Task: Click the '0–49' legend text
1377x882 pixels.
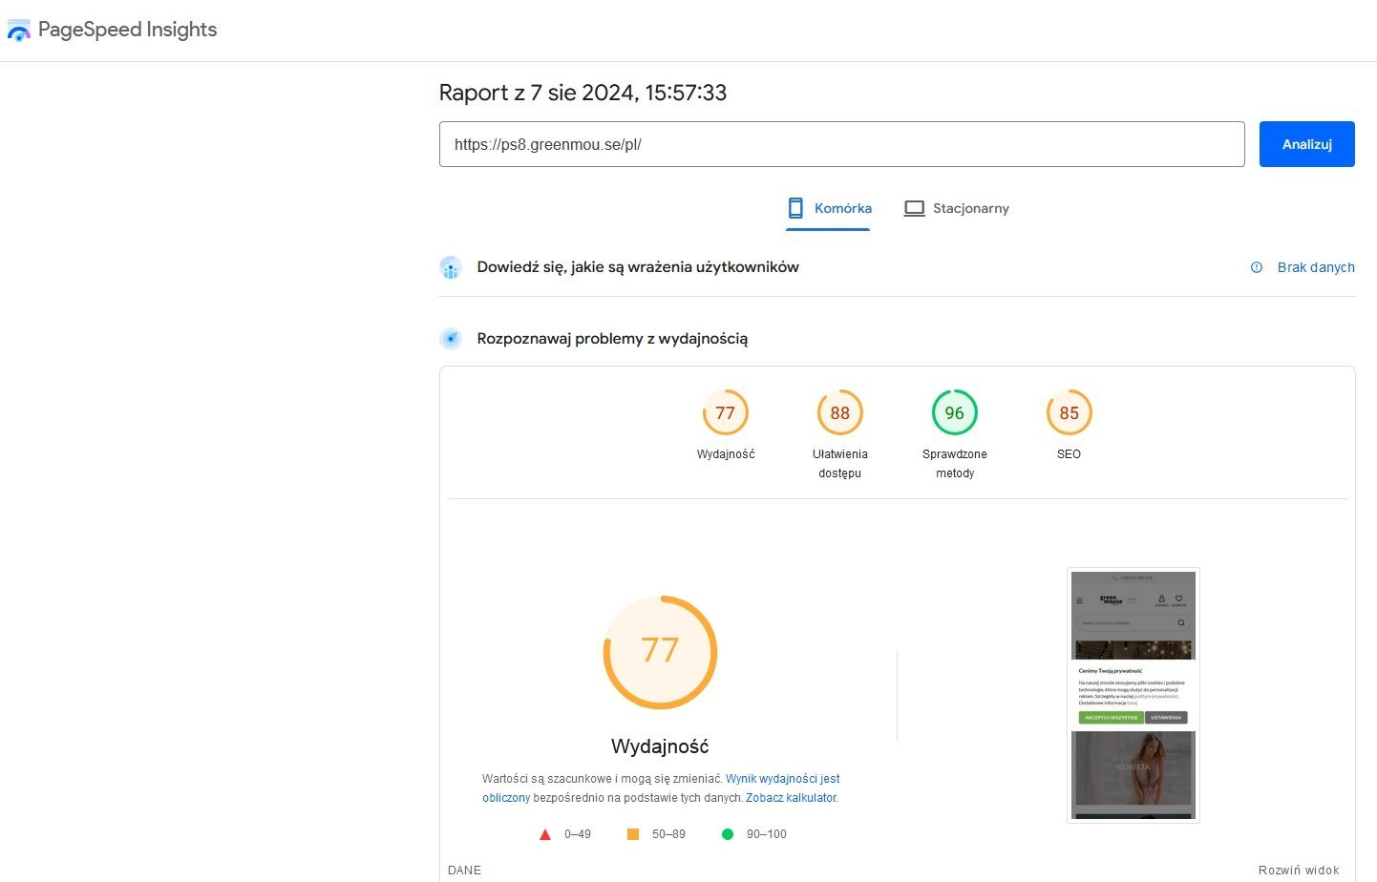Action: point(578,834)
